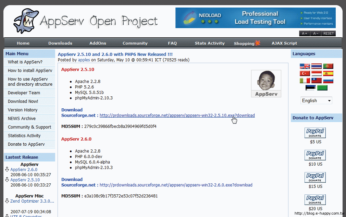Click download arrow beside AppServ 2.5.10
Viewport: 346px width, 217px height.
pos(7,180)
